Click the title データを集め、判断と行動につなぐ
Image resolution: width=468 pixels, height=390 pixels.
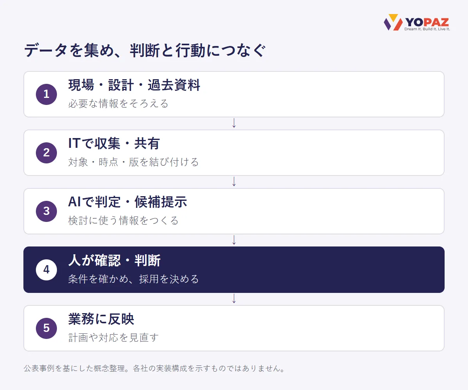145,51
